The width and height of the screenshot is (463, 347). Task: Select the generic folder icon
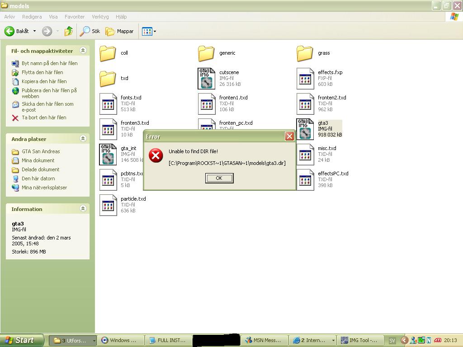point(206,53)
